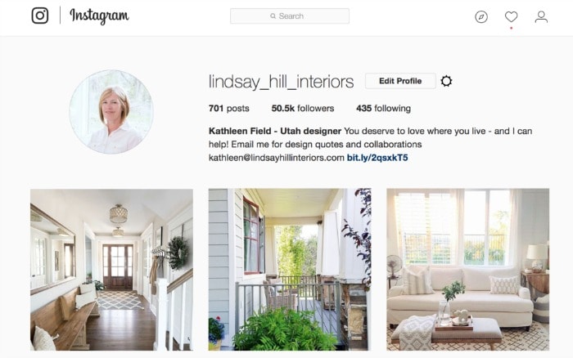The width and height of the screenshot is (573, 358).
Task: Open the white sofa living room post
Action: (x=467, y=270)
